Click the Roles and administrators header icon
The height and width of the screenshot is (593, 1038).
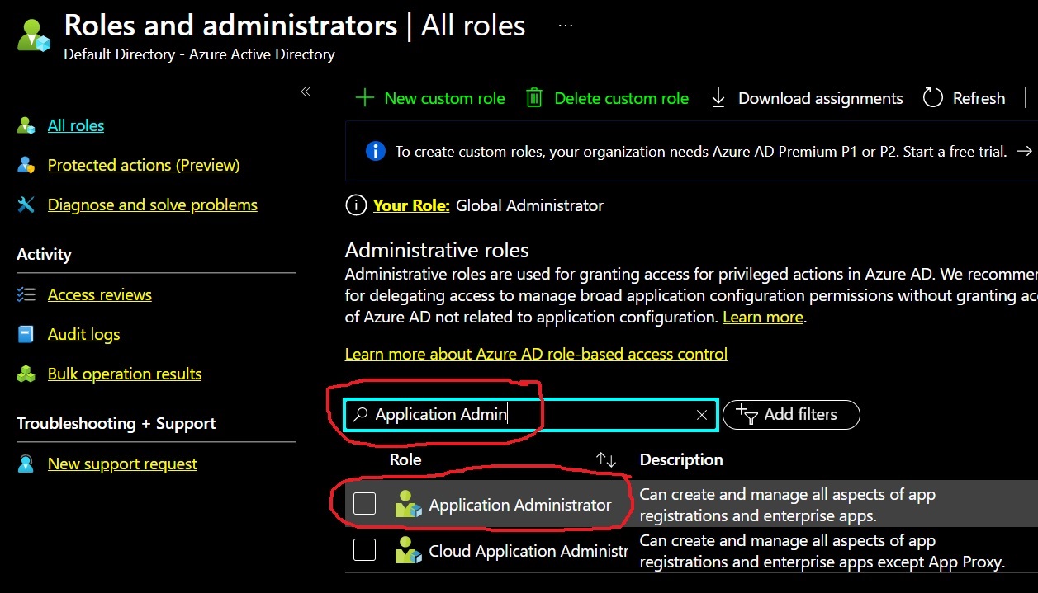pos(35,35)
